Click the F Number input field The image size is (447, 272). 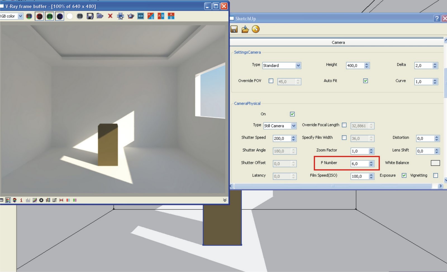tap(360, 164)
